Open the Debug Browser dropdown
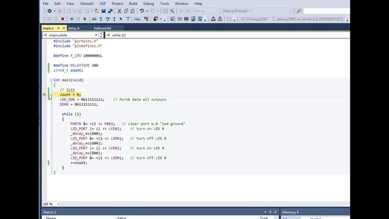 click(x=237, y=11)
